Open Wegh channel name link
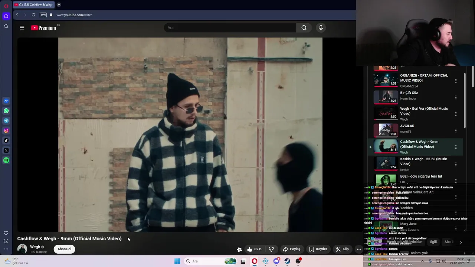Image resolution: width=475 pixels, height=267 pixels. coord(35,247)
